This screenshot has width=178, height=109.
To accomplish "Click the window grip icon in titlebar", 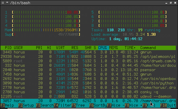I will coord(3,3).
